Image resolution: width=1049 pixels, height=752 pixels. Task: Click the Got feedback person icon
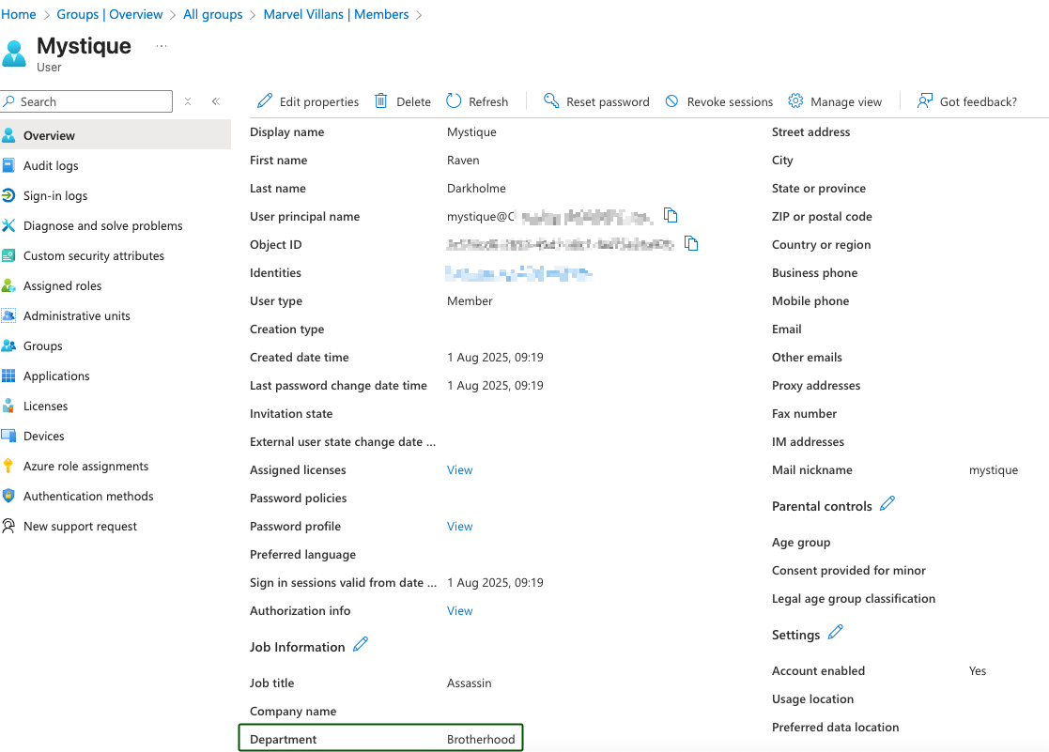click(x=925, y=101)
